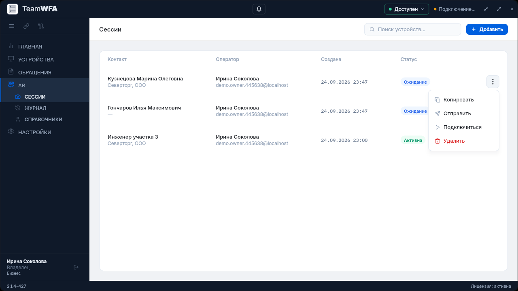518x291 pixels.
Task: Click the gear icon for НАСТРОЙКИ
Action: pyautogui.click(x=11, y=132)
